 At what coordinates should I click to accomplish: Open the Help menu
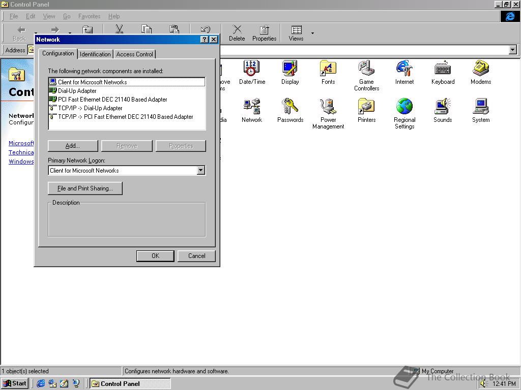(114, 16)
